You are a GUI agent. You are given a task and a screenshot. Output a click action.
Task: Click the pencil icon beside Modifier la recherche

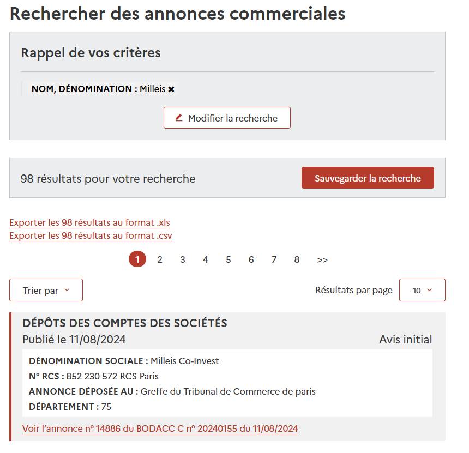point(179,118)
